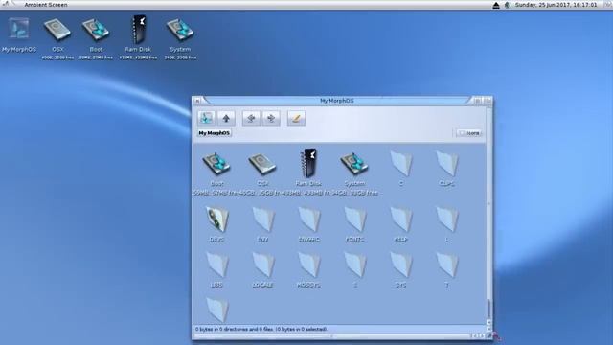Click the Ambient Screen title text
Screen dimensions: 613x345
point(46,5)
